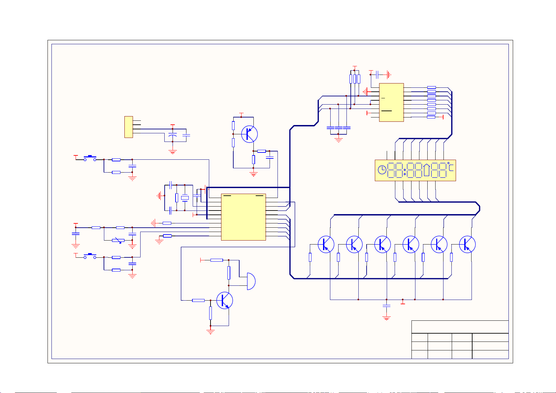Select the crystal oscillator symbol
556x393 pixels.
[185, 198]
